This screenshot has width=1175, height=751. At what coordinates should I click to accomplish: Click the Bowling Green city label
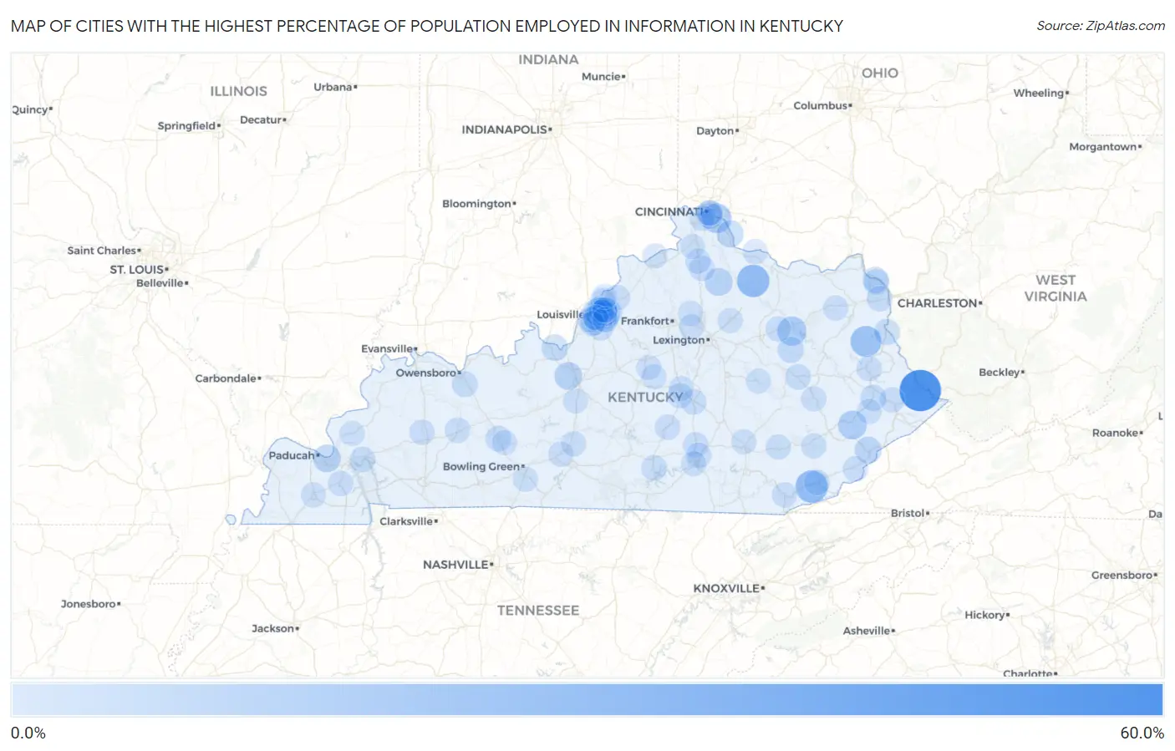(x=482, y=466)
